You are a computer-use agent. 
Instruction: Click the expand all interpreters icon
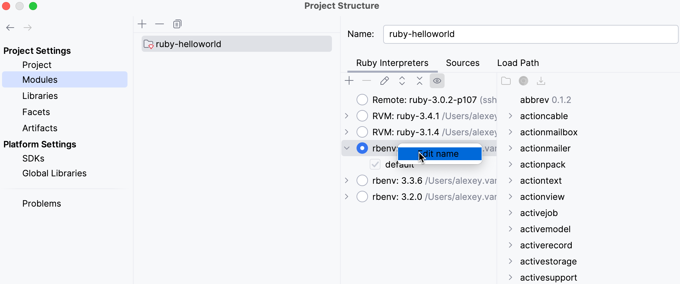[x=402, y=81]
